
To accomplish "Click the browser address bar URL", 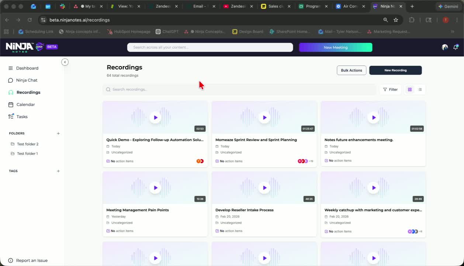I will [x=80, y=20].
